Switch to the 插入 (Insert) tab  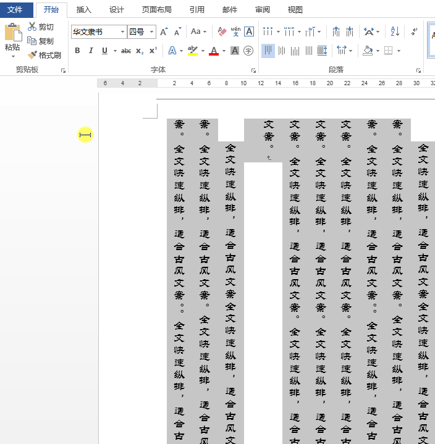(x=83, y=10)
